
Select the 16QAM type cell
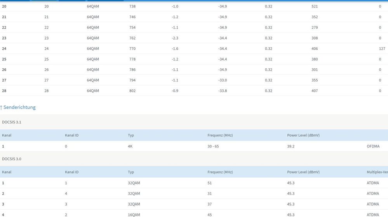(x=134, y=215)
